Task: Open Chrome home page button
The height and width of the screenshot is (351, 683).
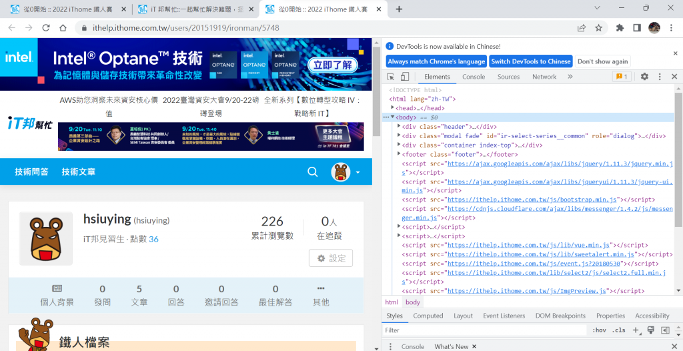Action: point(63,28)
